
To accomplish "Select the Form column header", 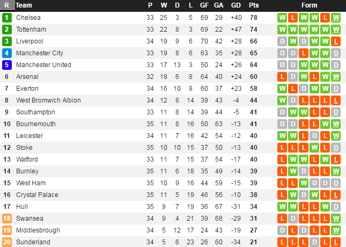I will coord(310,5).
